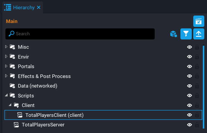The height and width of the screenshot is (133, 207).
Task: Click the Data (networked) folder icon
Action: [13, 86]
